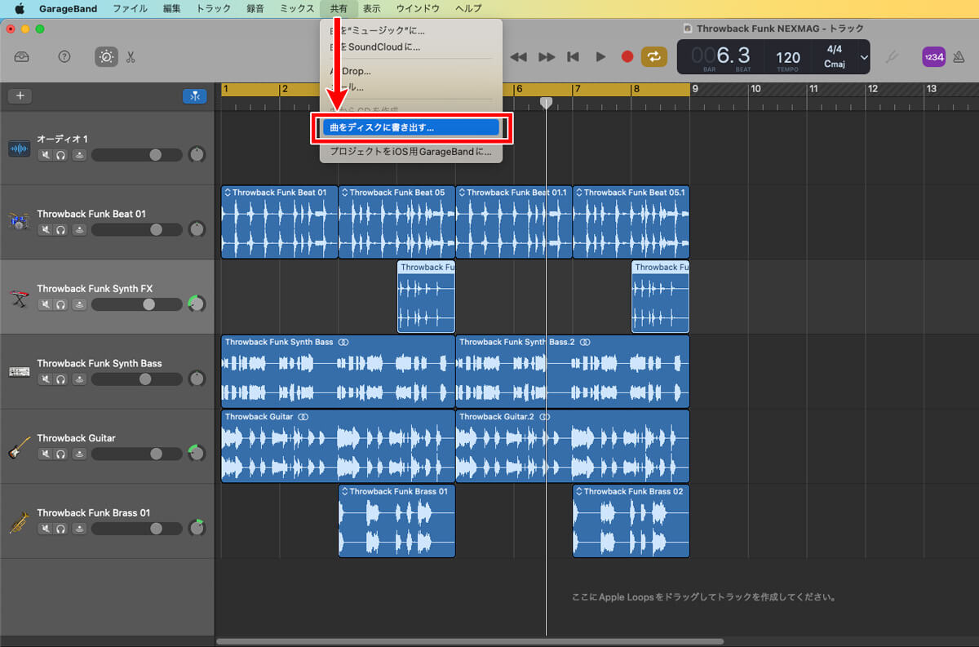979x647 pixels.
Task: Open the 録音 menu
Action: coord(255,8)
